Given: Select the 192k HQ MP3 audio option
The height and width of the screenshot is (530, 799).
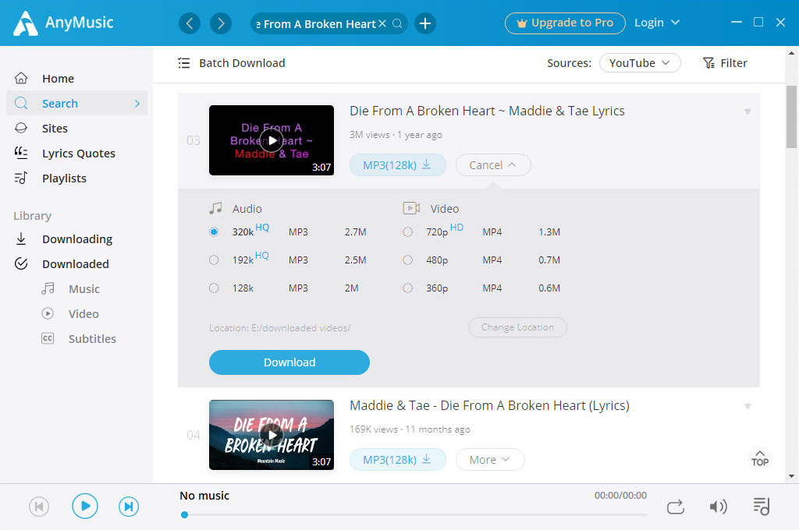Looking at the screenshot, I should (214, 260).
